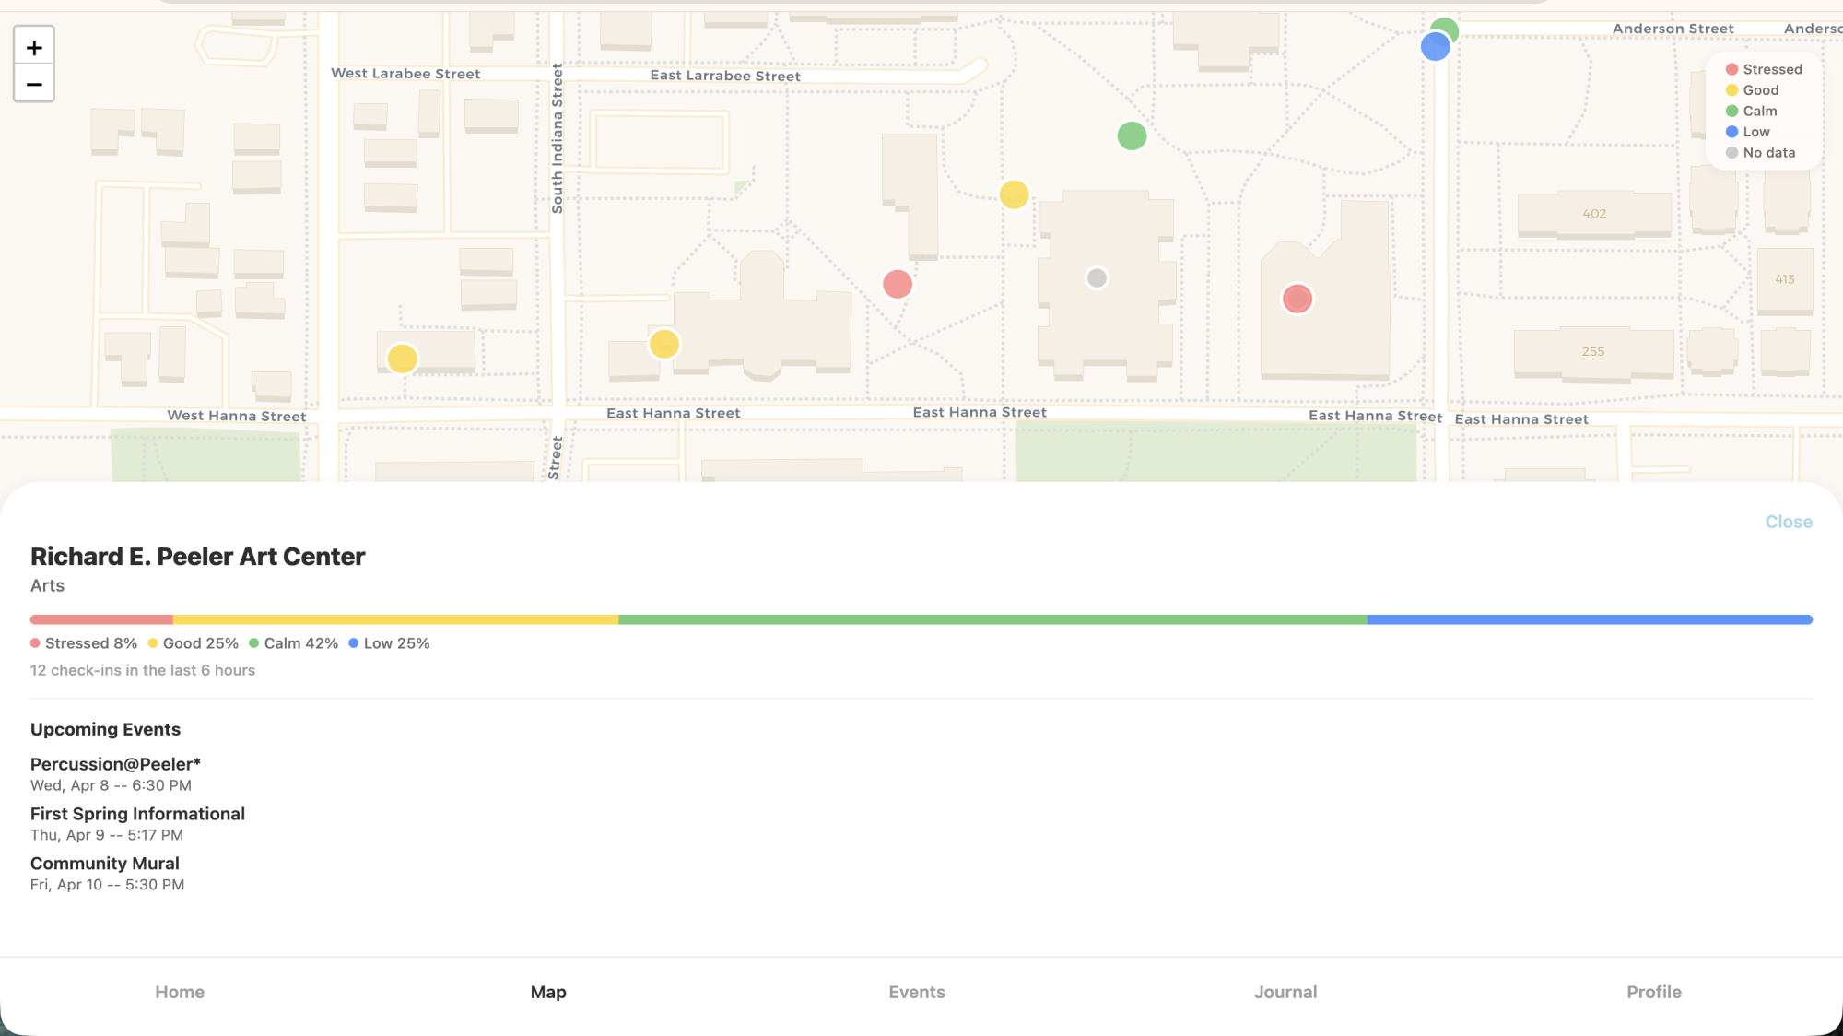This screenshot has width=1843, height=1036.
Task: Zoom out on the map
Action: tap(34, 84)
